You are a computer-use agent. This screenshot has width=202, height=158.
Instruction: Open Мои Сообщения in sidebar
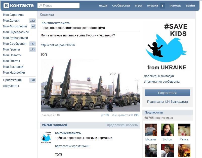15,44
